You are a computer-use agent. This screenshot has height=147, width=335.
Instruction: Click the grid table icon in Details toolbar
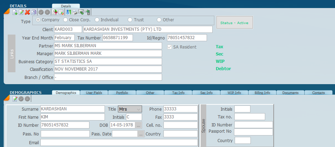pyautogui.click(x=61, y=12)
